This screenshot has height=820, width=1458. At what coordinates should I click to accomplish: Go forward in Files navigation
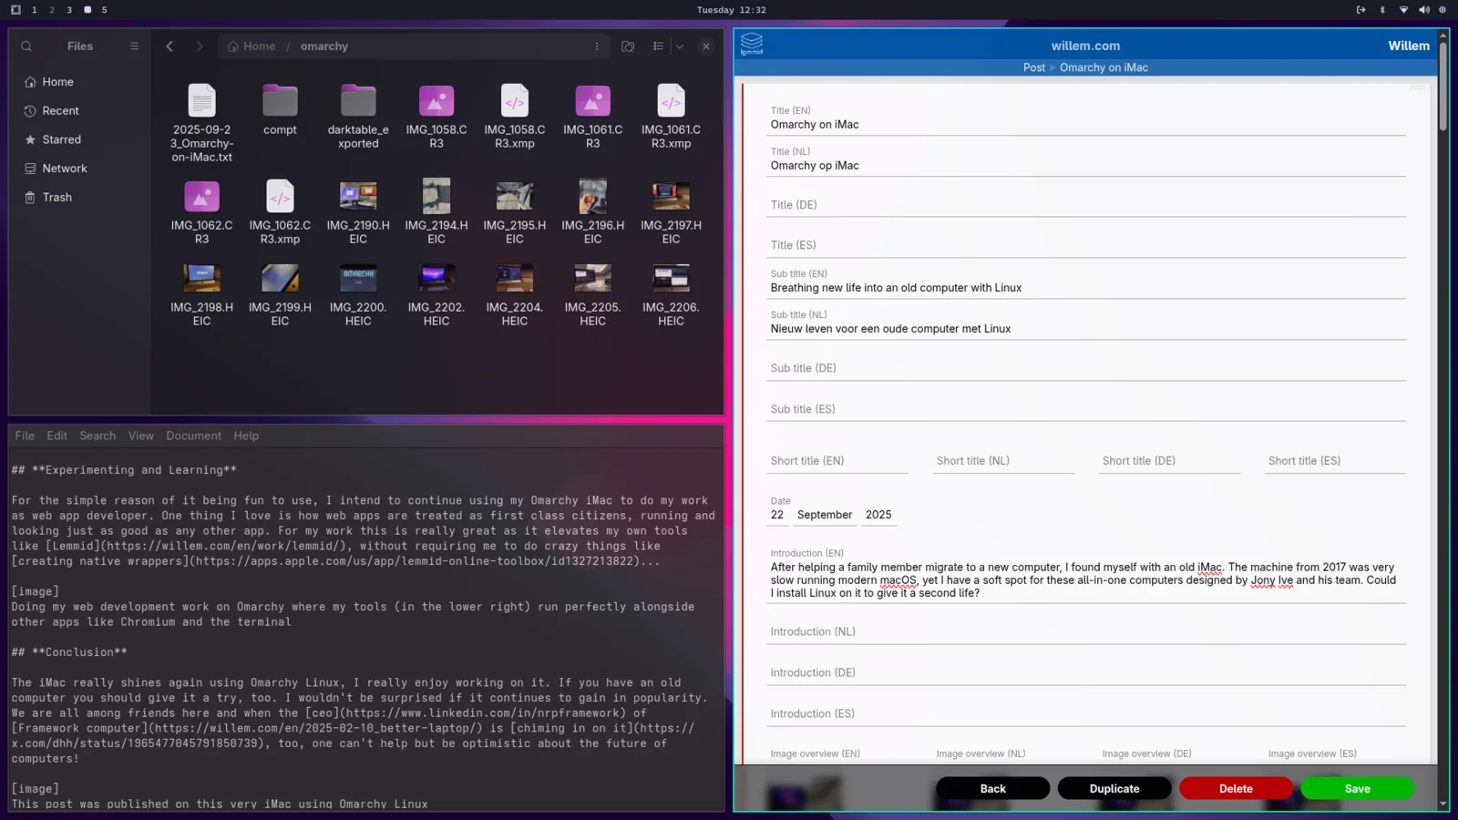click(x=199, y=46)
